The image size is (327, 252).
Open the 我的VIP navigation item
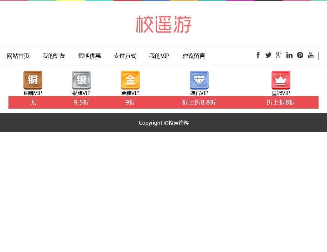click(x=159, y=56)
